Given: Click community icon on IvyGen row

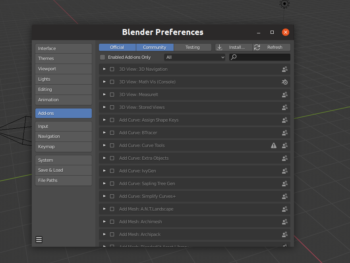Looking at the screenshot, I should (x=284, y=171).
